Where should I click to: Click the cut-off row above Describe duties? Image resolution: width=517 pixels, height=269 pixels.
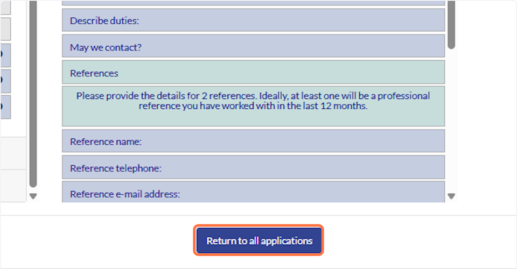click(x=253, y=3)
